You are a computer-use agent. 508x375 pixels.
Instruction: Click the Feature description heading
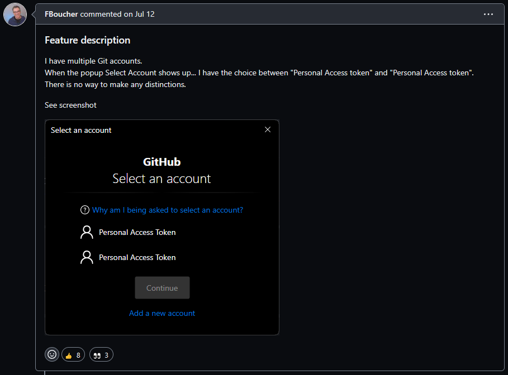[88, 40]
